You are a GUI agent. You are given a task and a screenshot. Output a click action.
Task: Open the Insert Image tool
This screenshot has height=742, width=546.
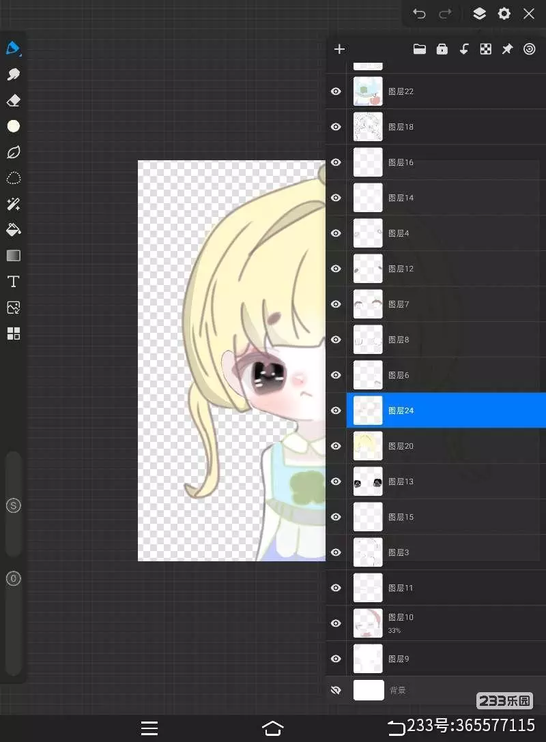(14, 308)
